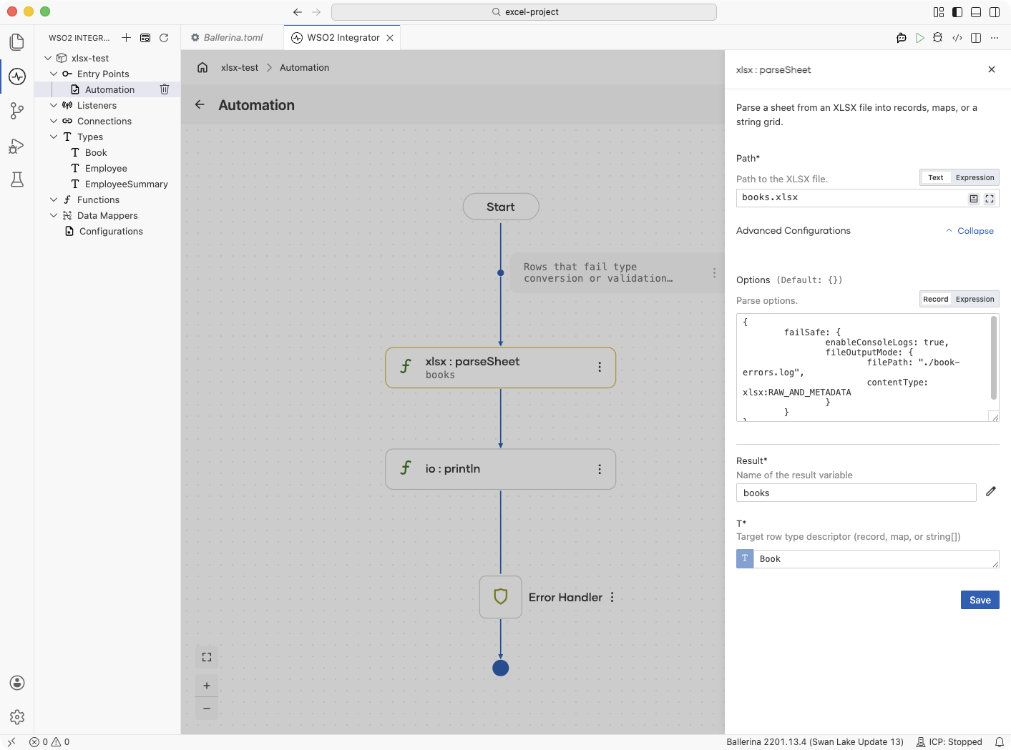Open the Explorer view in activity bar

click(x=17, y=42)
